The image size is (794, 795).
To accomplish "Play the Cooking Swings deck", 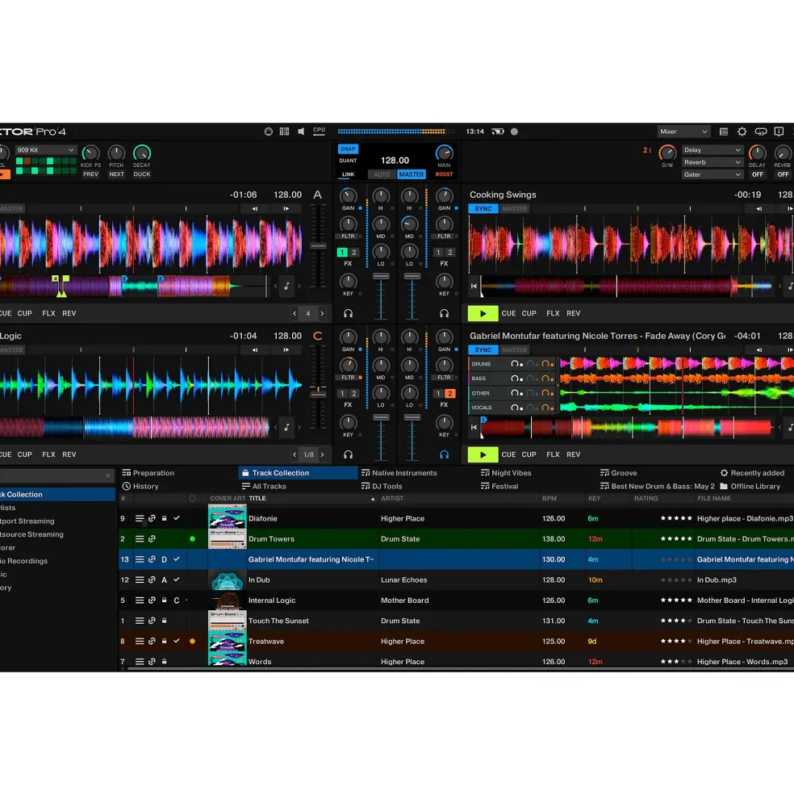I will pos(483,313).
